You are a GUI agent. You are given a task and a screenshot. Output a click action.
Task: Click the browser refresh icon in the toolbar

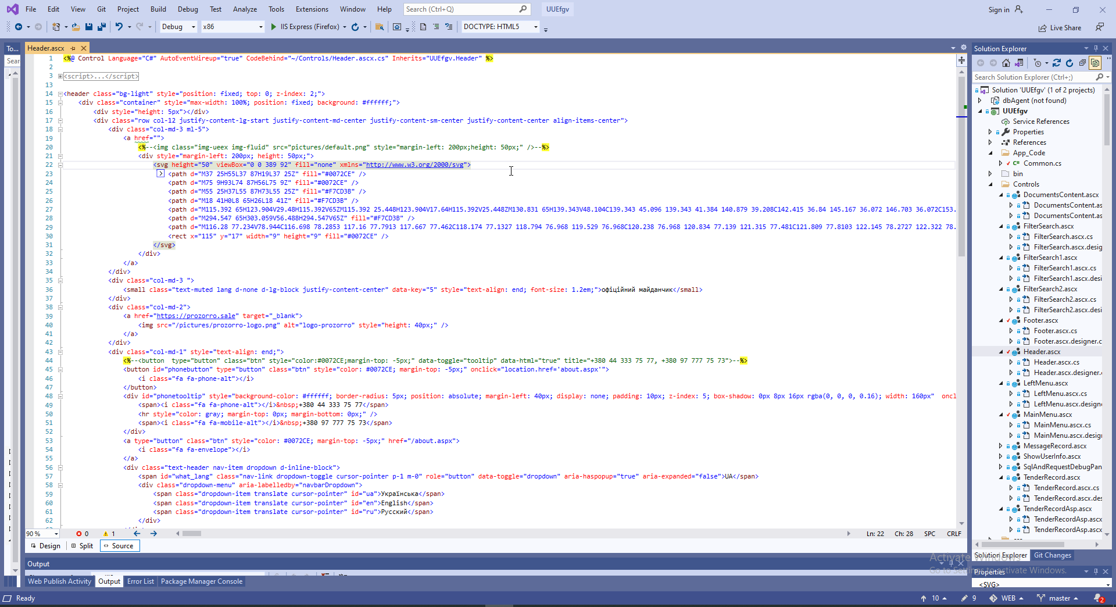[x=355, y=27]
